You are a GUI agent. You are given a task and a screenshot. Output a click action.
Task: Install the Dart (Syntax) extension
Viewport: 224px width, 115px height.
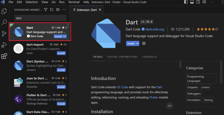tap(61, 70)
